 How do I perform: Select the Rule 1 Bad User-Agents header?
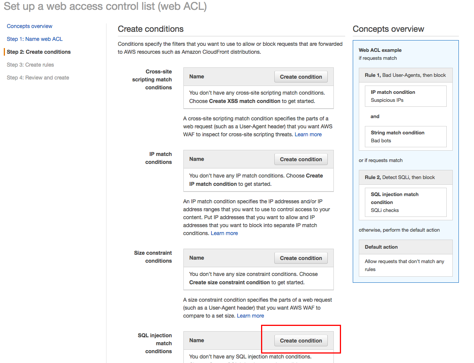pos(405,75)
